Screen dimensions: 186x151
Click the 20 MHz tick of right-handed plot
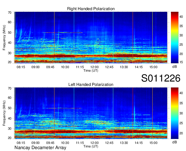click(10, 62)
